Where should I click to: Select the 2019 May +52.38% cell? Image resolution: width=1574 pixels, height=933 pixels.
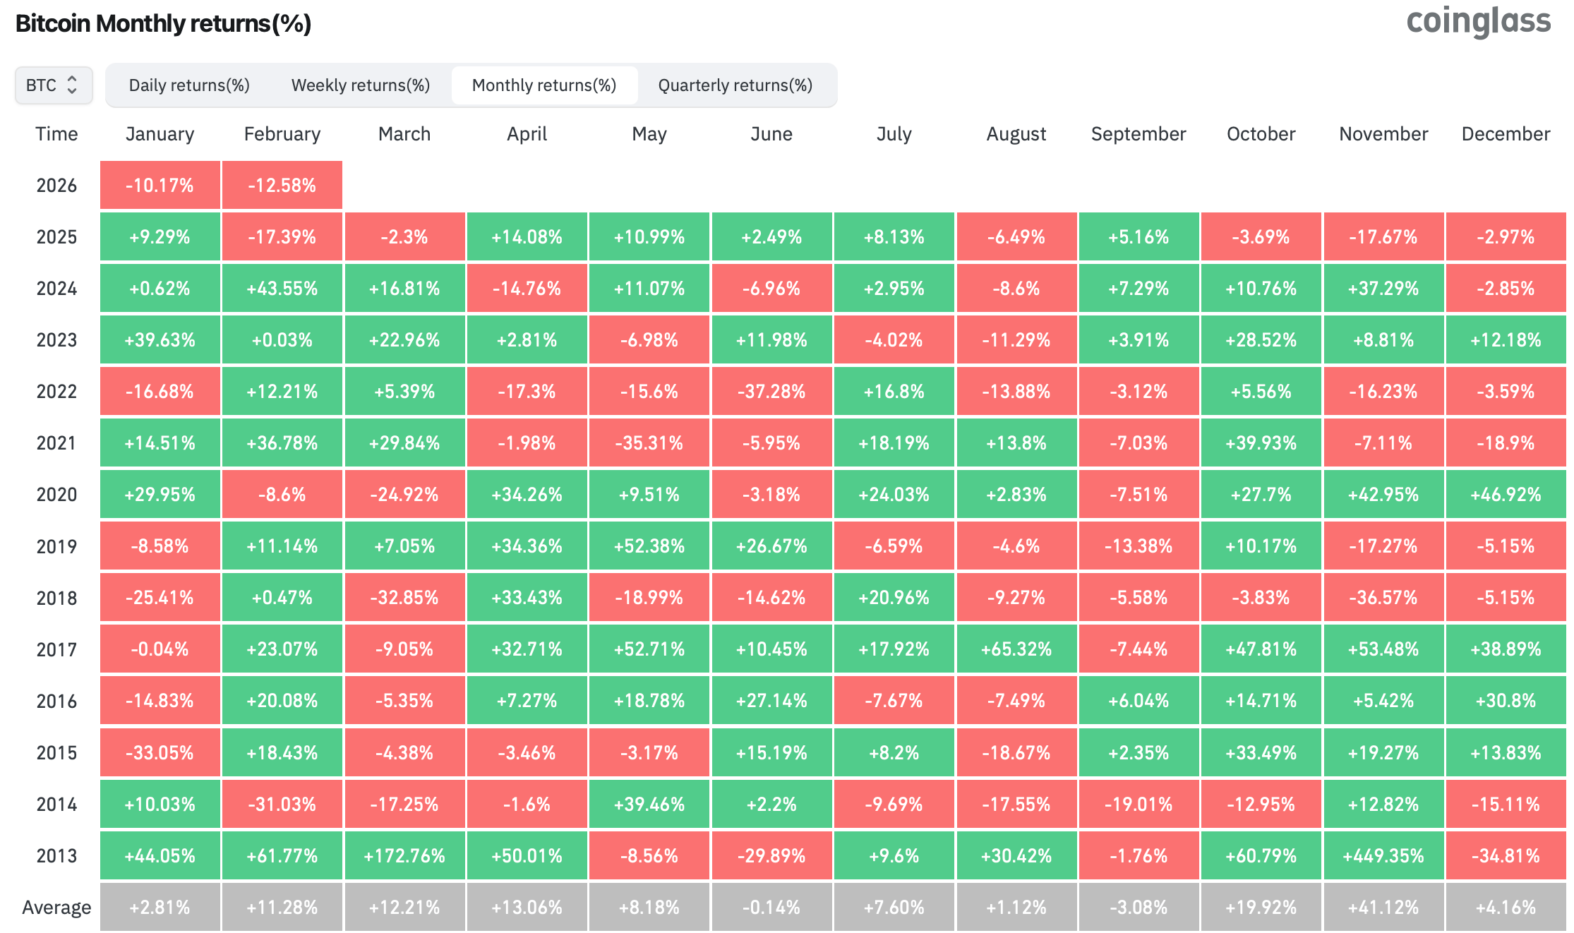[649, 546]
